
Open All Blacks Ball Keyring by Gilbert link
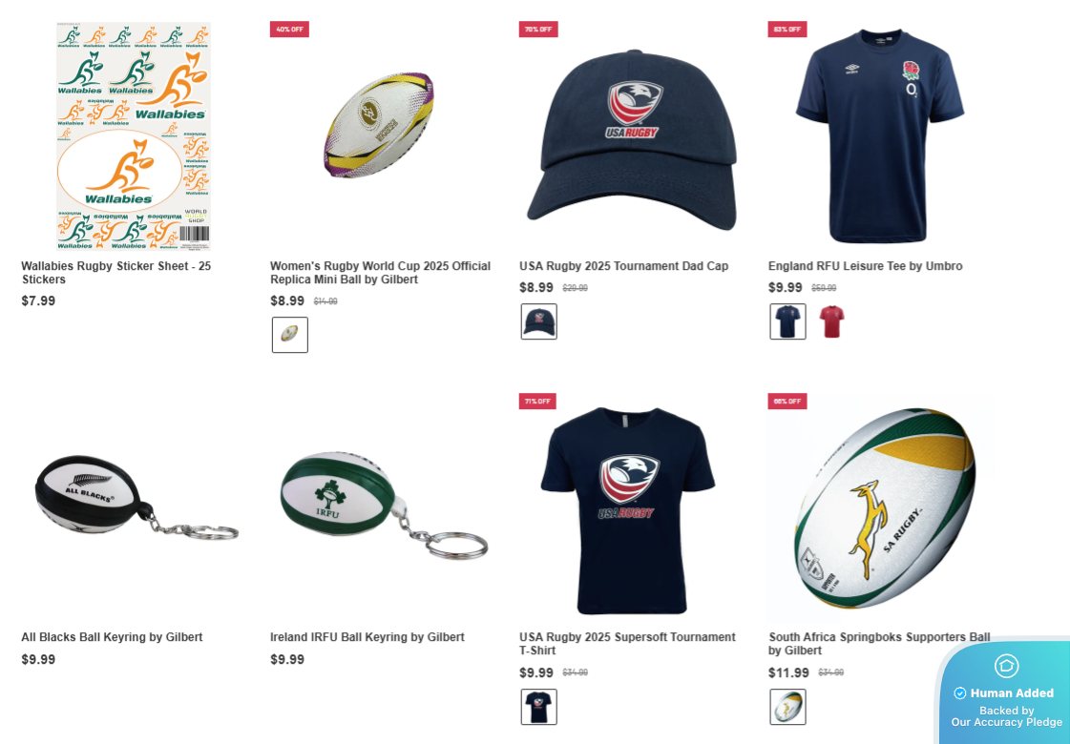[x=112, y=637]
